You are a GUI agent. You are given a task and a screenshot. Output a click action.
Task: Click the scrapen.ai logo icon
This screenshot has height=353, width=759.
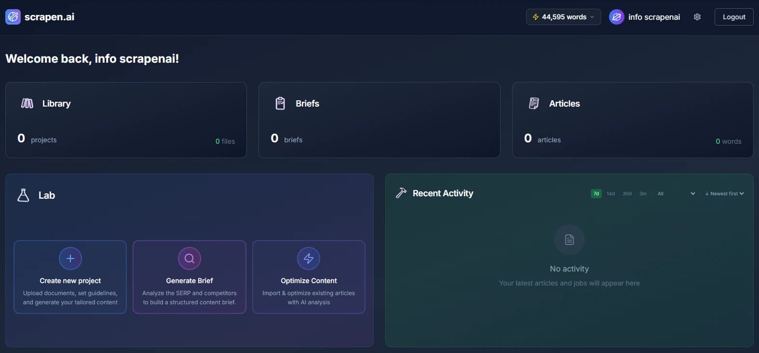pyautogui.click(x=13, y=17)
